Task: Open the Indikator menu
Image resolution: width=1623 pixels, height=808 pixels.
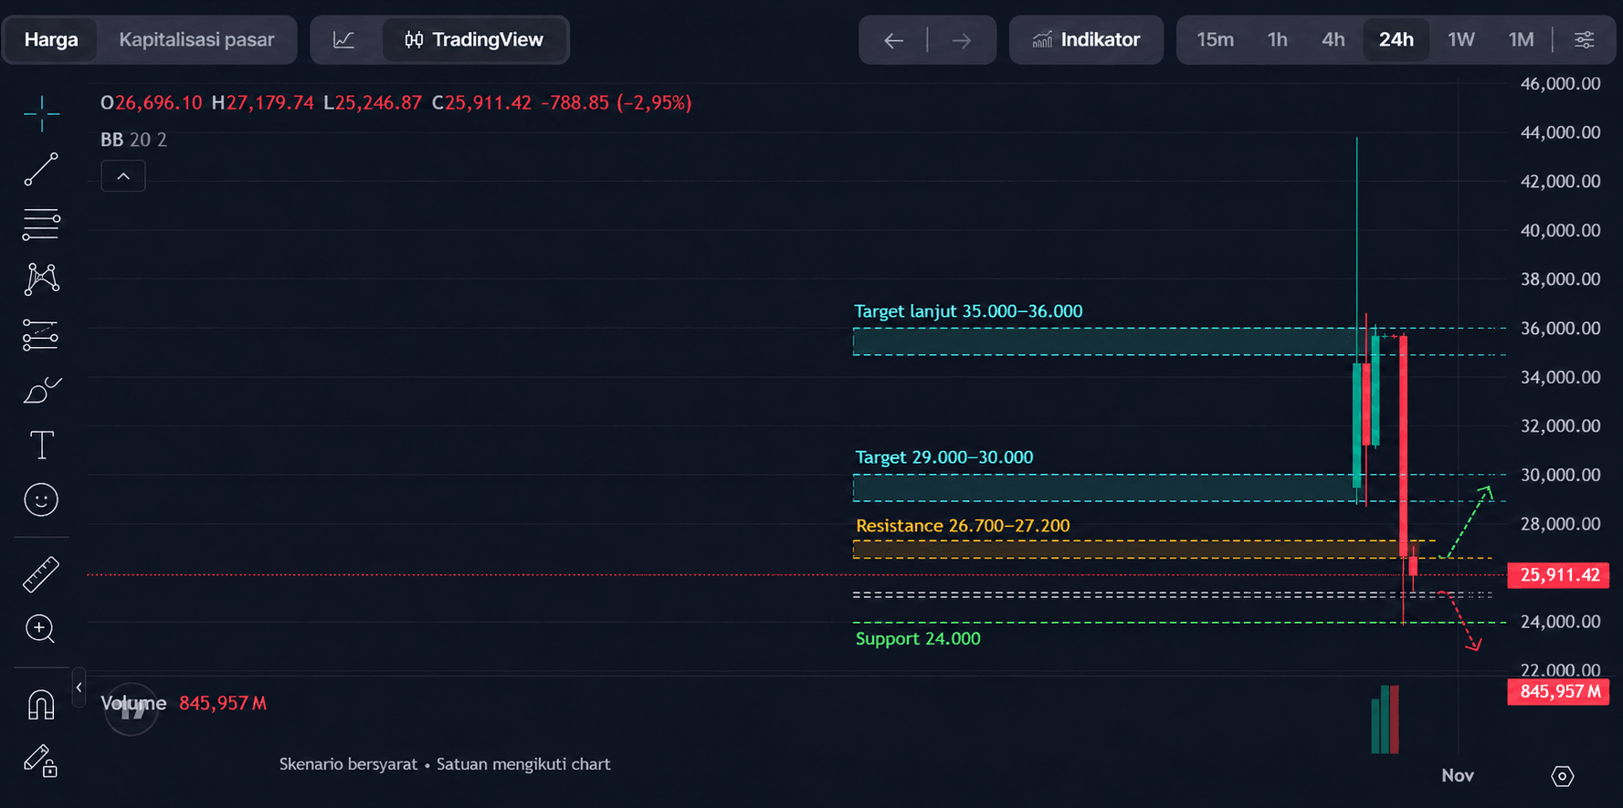Action: [1086, 39]
